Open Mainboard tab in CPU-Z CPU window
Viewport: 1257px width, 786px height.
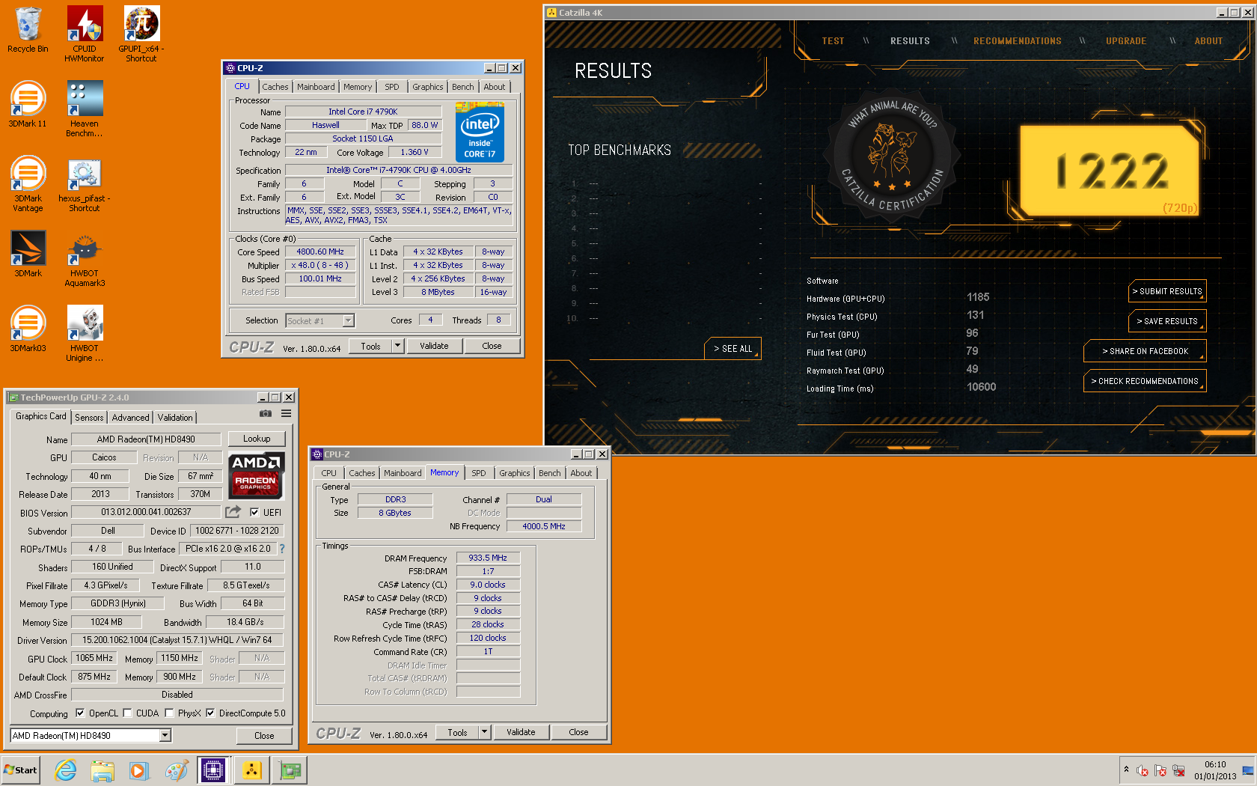(316, 87)
